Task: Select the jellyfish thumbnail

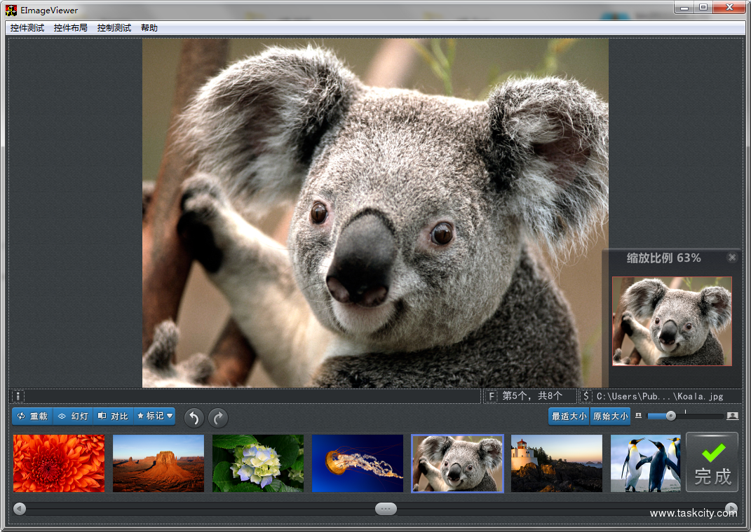Action: [358, 463]
